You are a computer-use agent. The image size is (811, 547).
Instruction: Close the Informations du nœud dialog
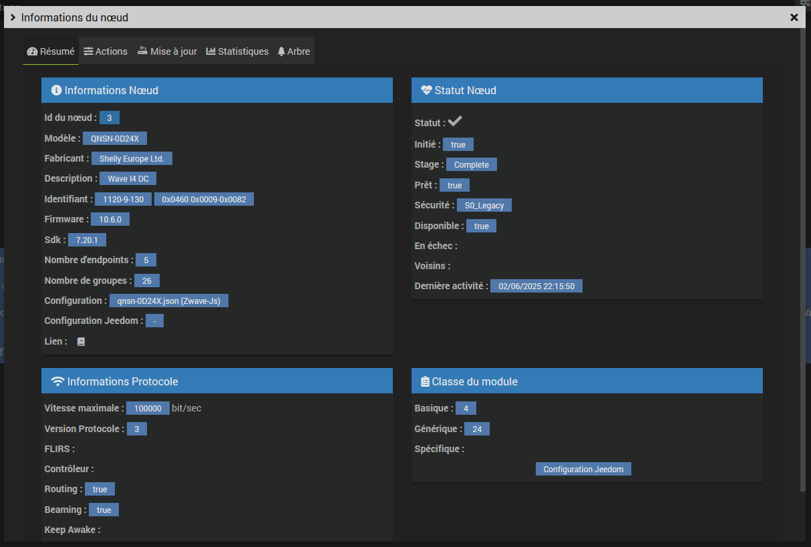tap(794, 17)
